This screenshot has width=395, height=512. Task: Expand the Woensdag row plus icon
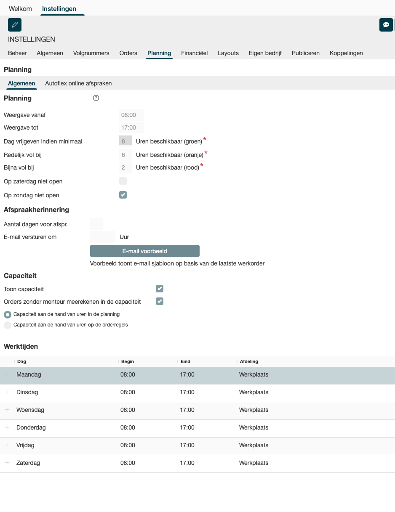(7, 410)
